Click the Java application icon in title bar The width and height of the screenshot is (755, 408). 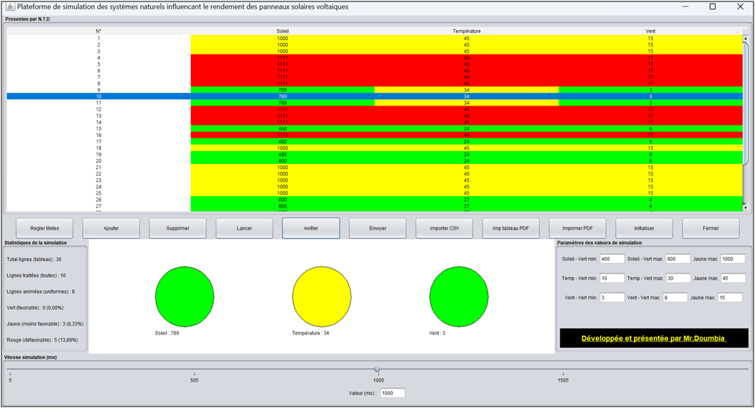click(x=9, y=7)
